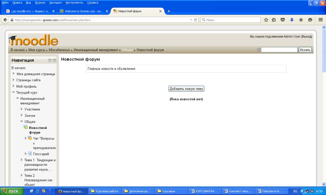Viewport: 326px width, 195px height.
Task: Open the Firefox hamburger menu
Action: (x=320, y=20)
